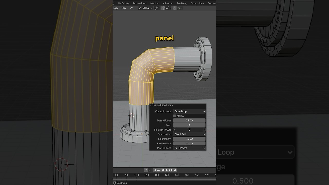
Task: Play the animation forward
Action: [x=167, y=170]
